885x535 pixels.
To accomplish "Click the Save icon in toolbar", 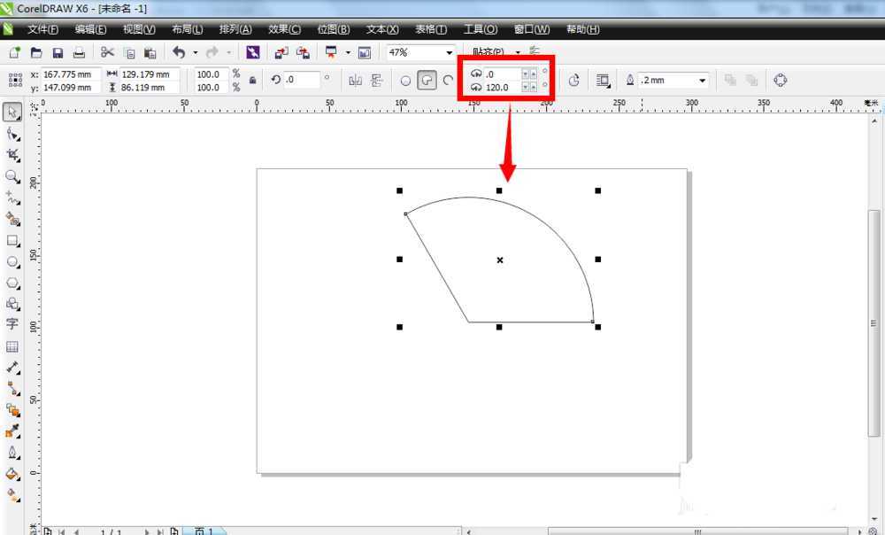I will pyautogui.click(x=58, y=53).
